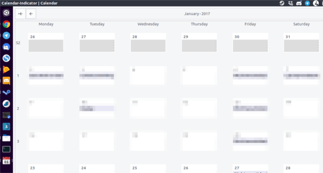323x173 pixels.
Task: Click the 'Friday' column header
Action: 250,24
